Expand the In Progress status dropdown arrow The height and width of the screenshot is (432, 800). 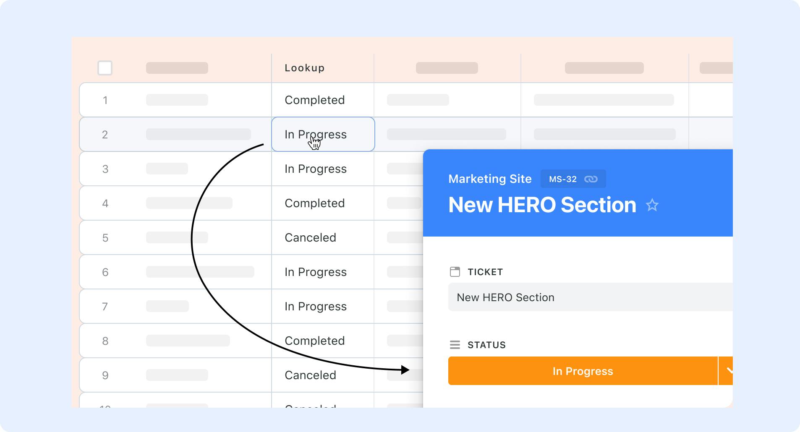(726, 371)
